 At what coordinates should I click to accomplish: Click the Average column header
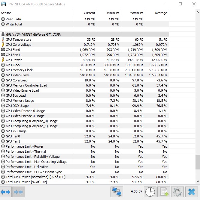tap(157, 13)
